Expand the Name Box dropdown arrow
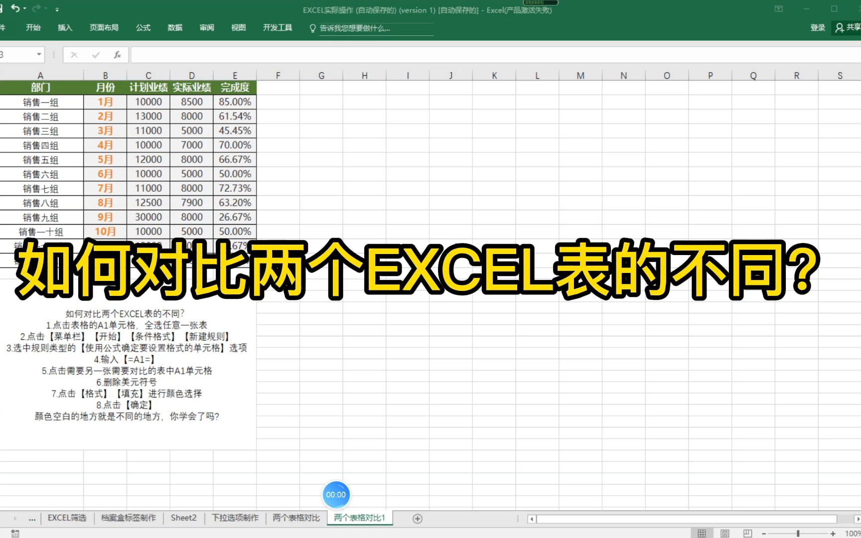 39,54
